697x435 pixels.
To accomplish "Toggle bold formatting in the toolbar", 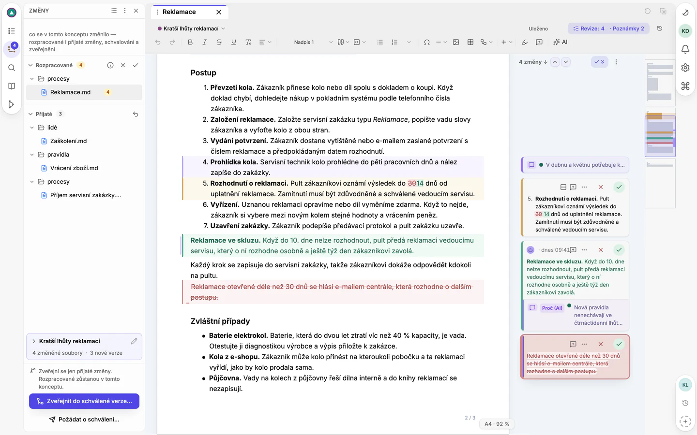I will tap(190, 42).
